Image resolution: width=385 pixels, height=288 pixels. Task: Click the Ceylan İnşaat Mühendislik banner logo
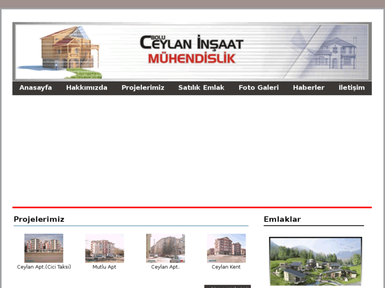192,49
